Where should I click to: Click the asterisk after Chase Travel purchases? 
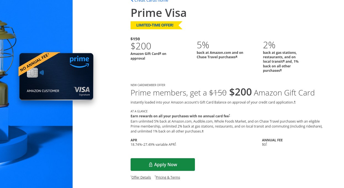[236, 57]
